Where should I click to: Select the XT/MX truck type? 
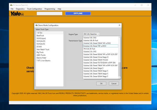tap(50, 47)
